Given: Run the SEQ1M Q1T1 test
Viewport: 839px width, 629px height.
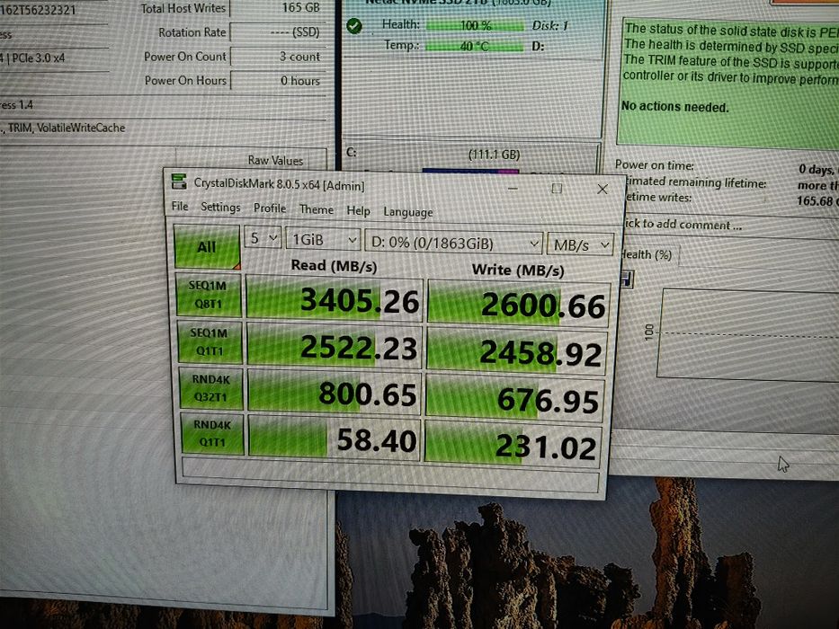Looking at the screenshot, I should coord(210,341).
